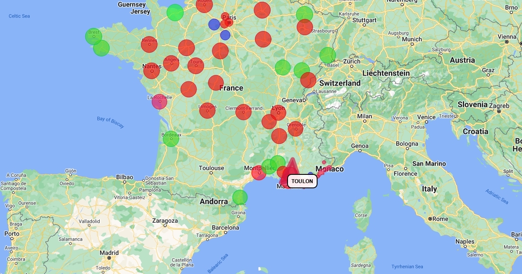Click the green circle marker at Bordeaux

coord(171,139)
